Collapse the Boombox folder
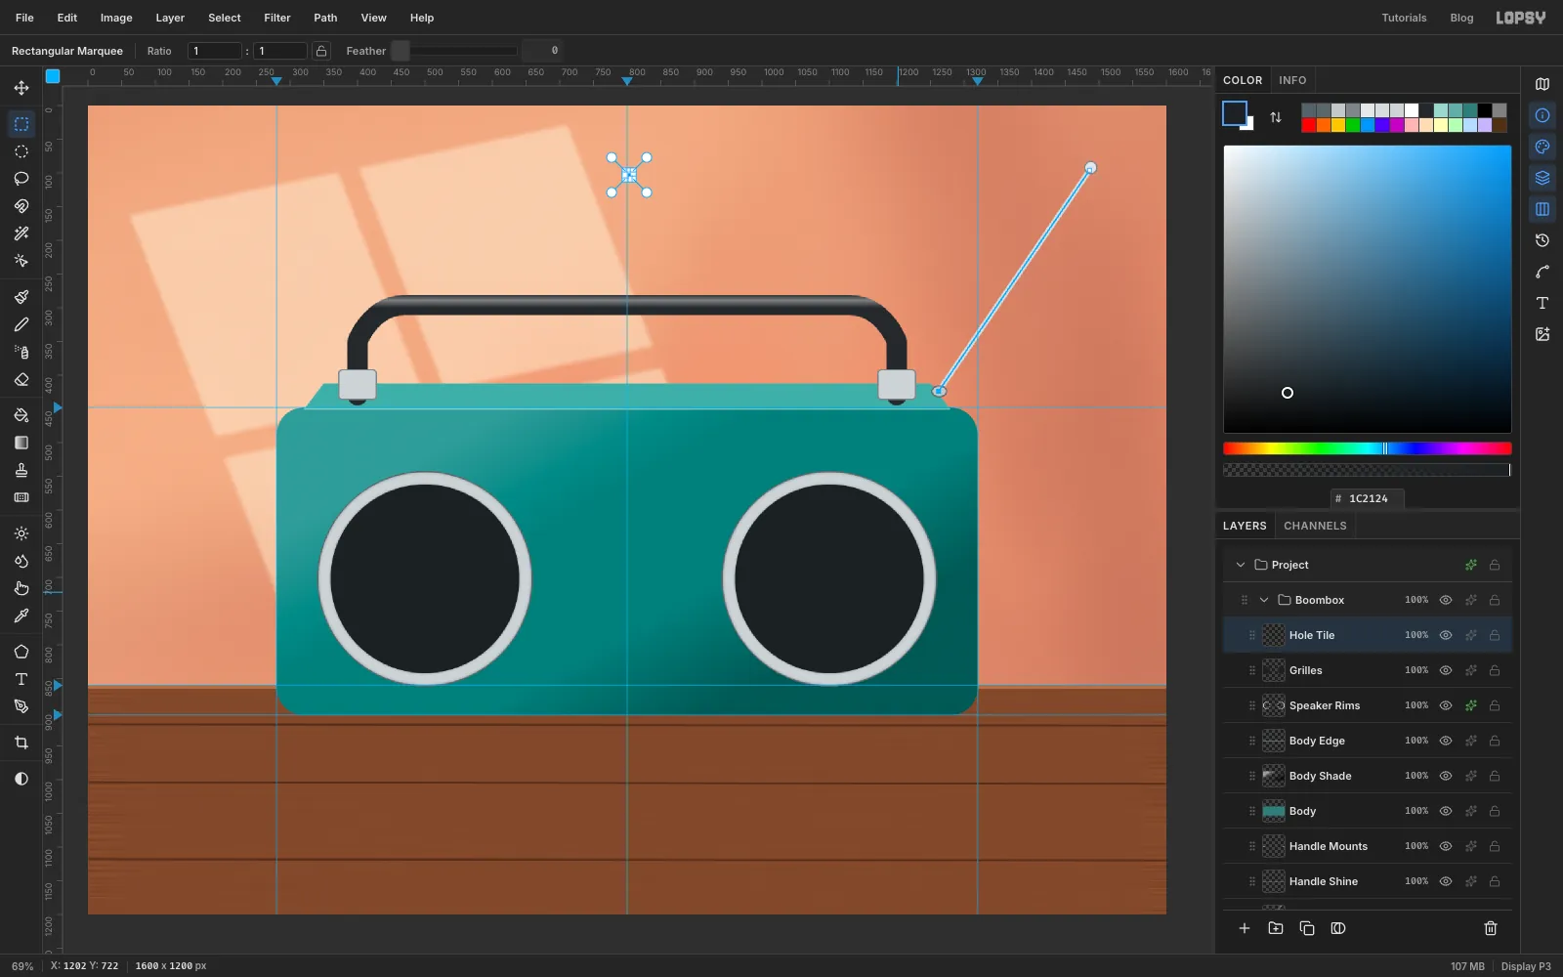Viewport: 1563px width, 977px height. point(1264,600)
